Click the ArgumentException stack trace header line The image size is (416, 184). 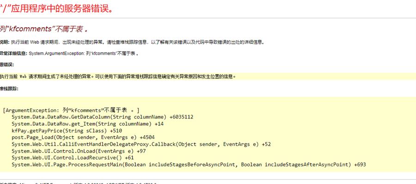(x=71, y=110)
